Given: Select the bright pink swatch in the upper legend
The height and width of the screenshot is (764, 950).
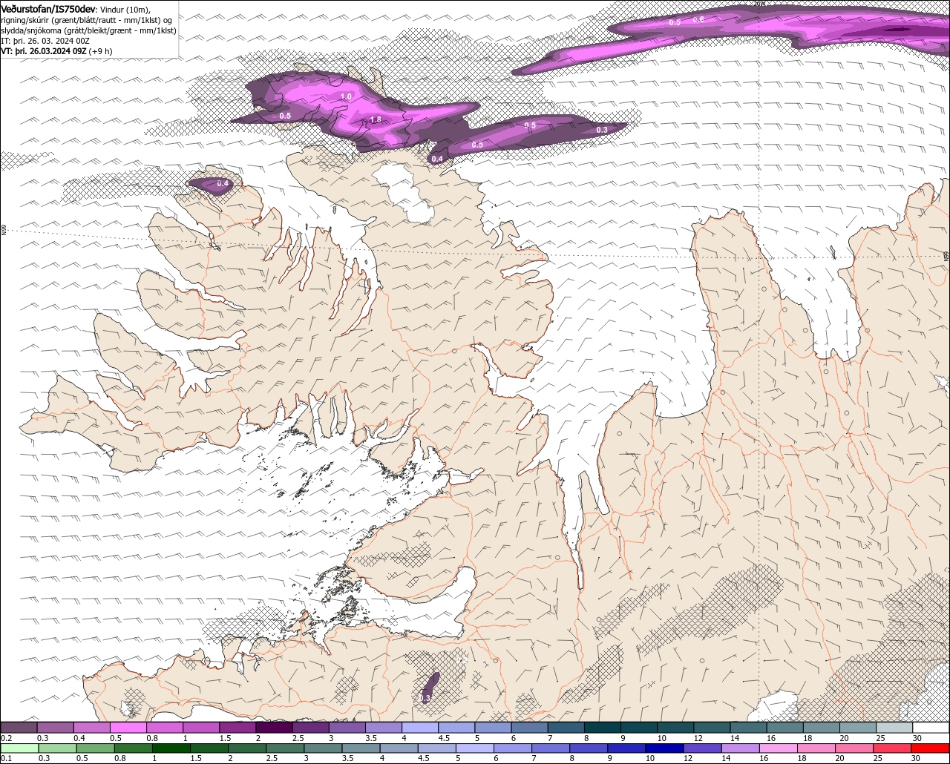Looking at the screenshot, I should (x=128, y=728).
